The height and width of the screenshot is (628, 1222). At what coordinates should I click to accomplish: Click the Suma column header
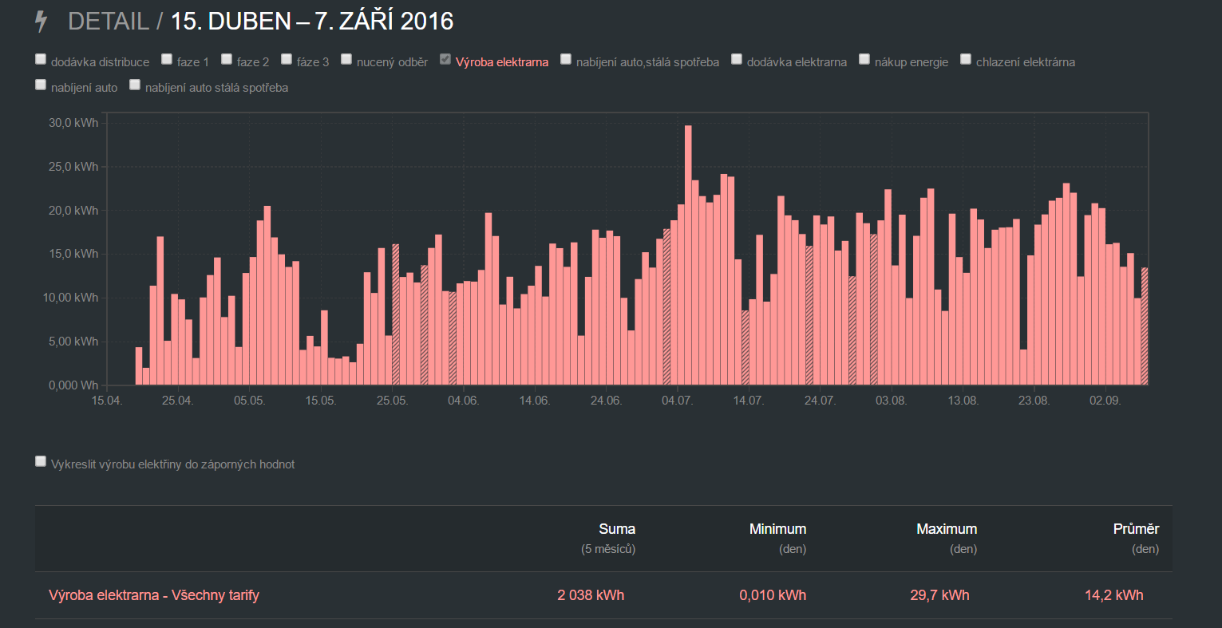pos(617,529)
